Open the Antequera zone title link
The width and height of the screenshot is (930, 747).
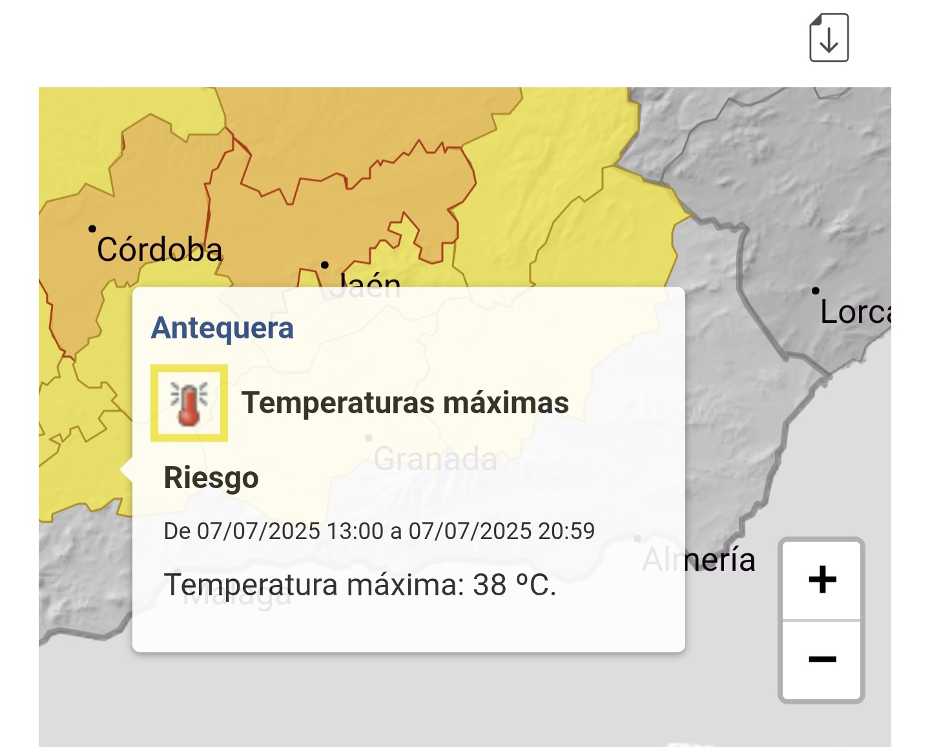coord(222,328)
